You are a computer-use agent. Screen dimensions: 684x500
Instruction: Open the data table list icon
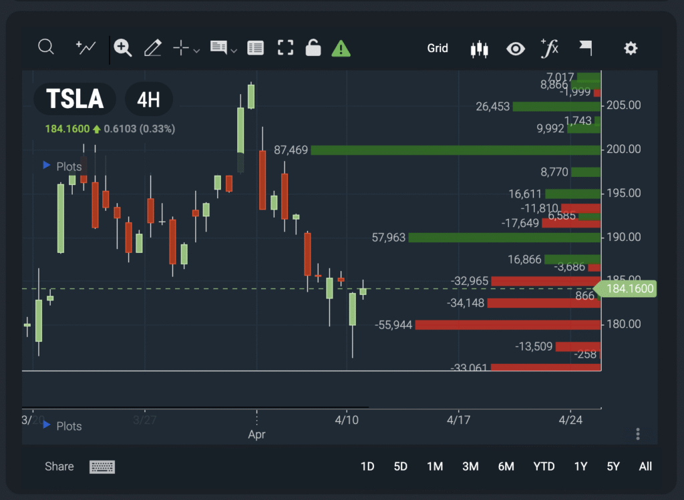[255, 47]
